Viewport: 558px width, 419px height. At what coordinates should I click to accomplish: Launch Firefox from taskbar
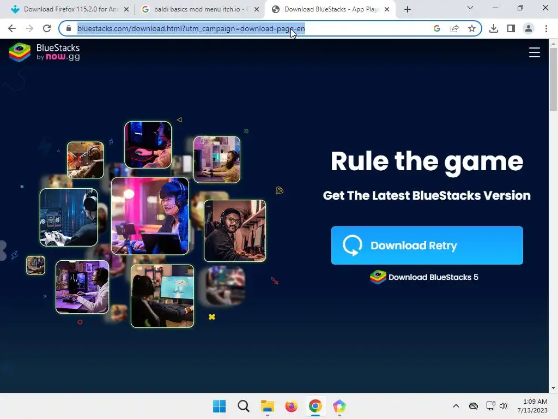(x=291, y=406)
